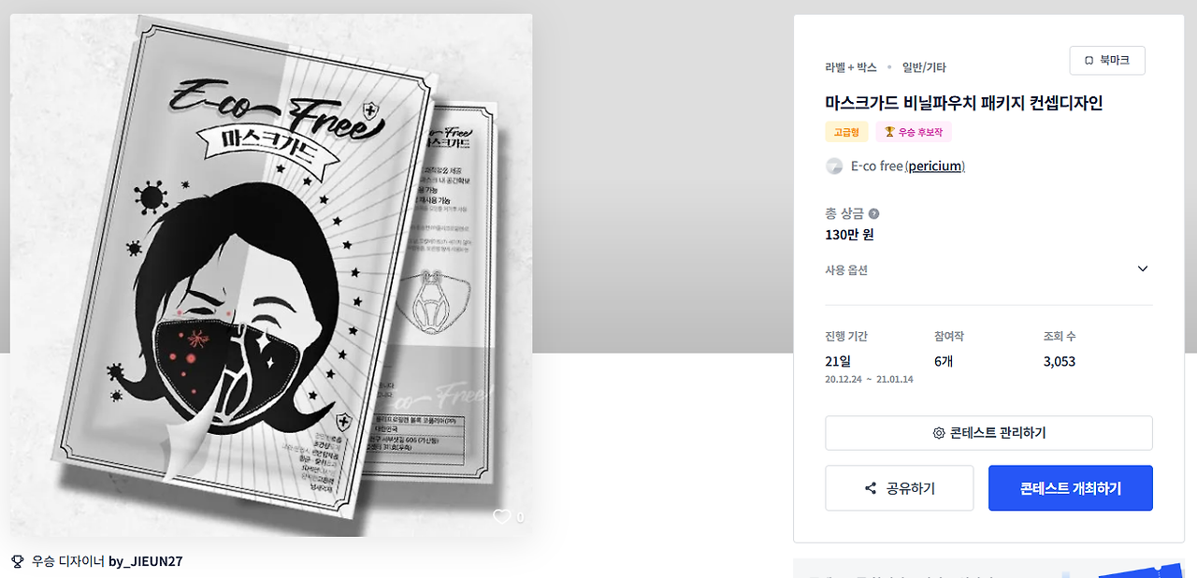
Task: Click the E-co free profile avatar icon
Action: click(834, 166)
